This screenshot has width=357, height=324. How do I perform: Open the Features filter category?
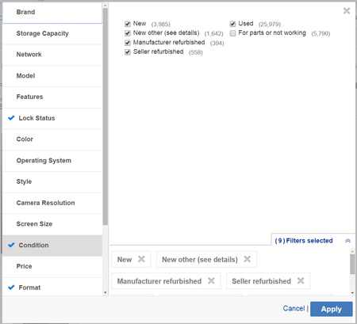click(52, 97)
